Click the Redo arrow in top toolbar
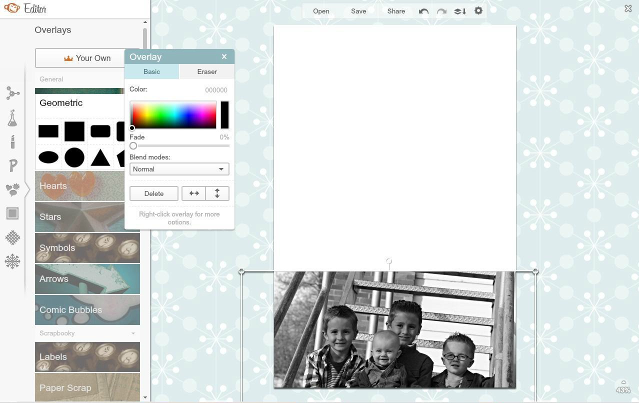This screenshot has height=403, width=639. [x=441, y=11]
